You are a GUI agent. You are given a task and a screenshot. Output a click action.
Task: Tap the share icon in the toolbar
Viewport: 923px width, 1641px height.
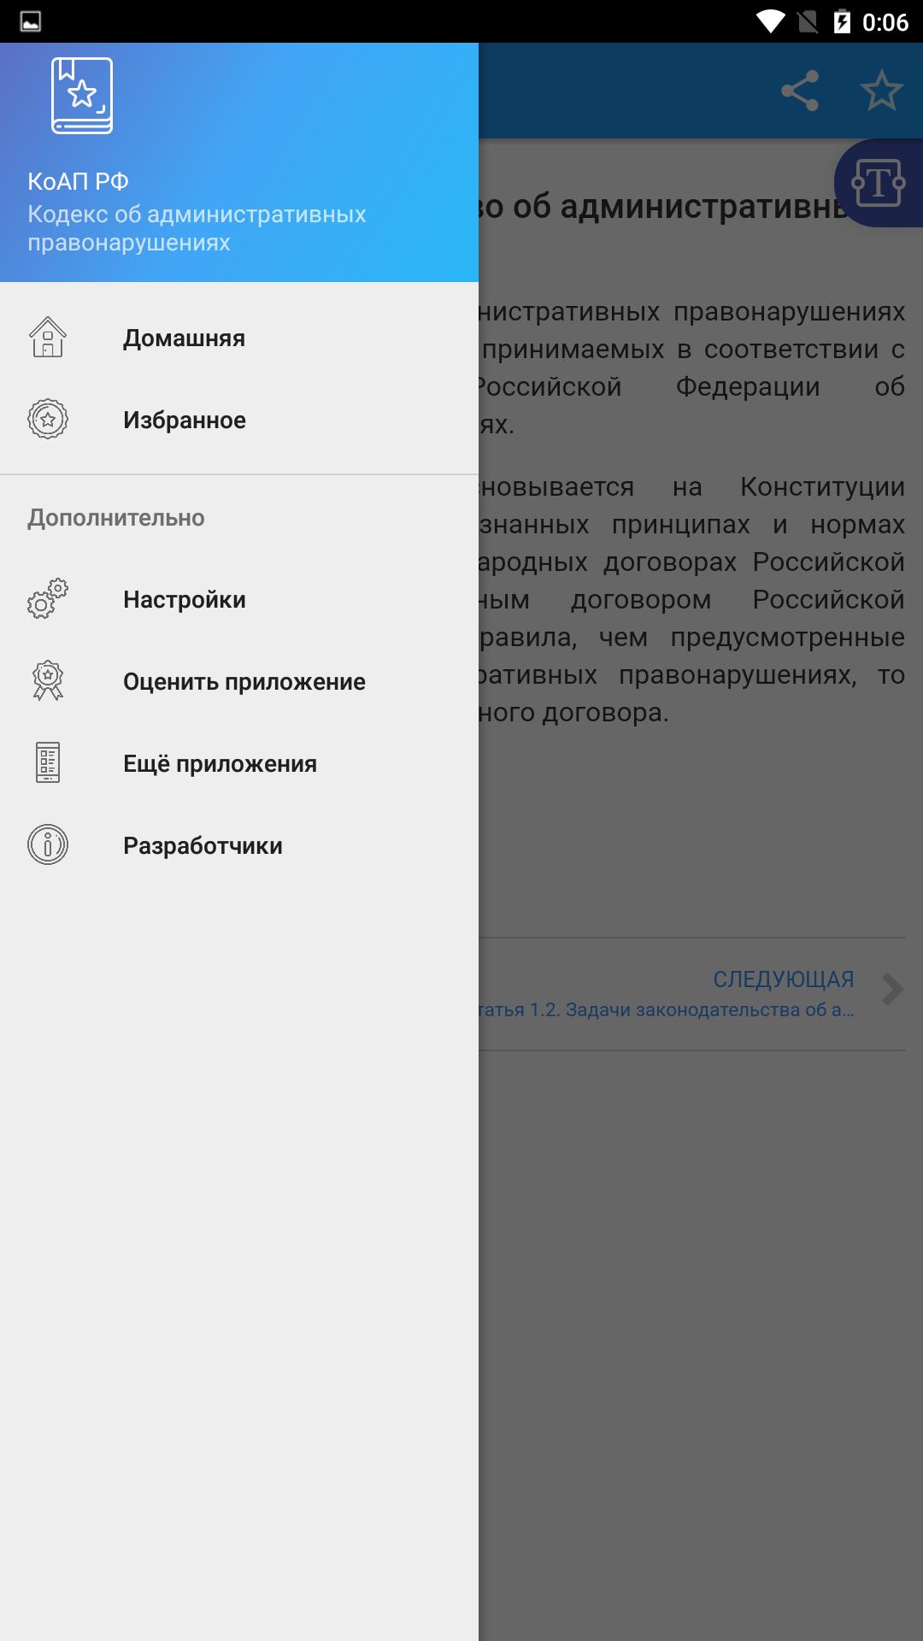click(x=800, y=91)
